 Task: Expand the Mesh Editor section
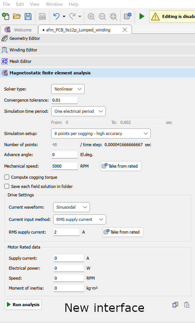pyautogui.click(x=98, y=61)
